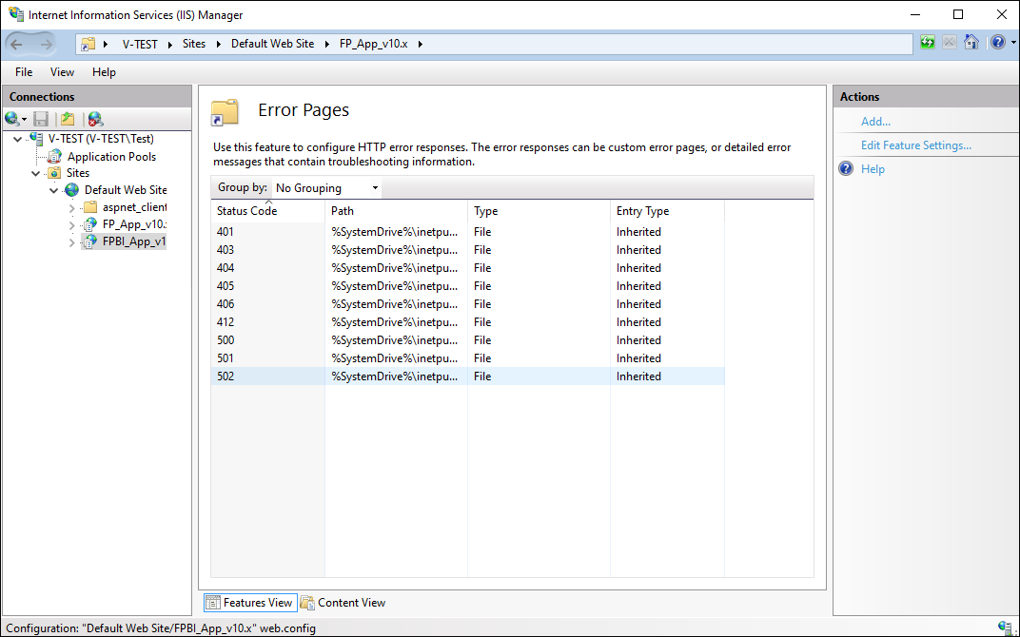Navigate back with the Back arrow button
The width and height of the screenshot is (1020, 637).
18,44
